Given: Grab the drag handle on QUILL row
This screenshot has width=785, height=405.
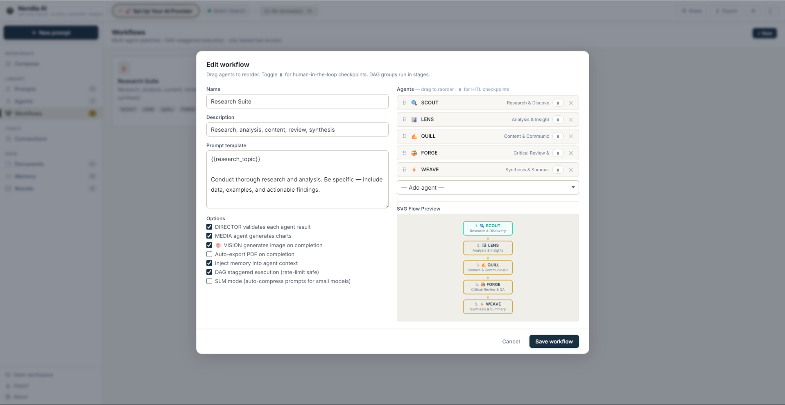Looking at the screenshot, I should coord(404,136).
